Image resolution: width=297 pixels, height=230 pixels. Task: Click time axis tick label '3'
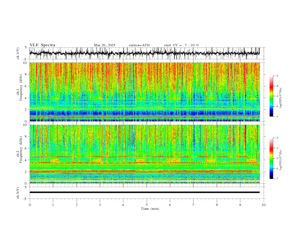tap(100, 205)
